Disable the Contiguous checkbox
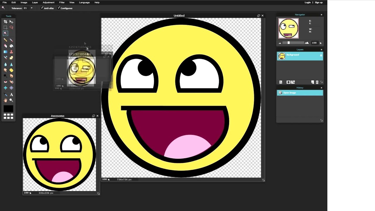This screenshot has width=375, height=211. [x=59, y=8]
